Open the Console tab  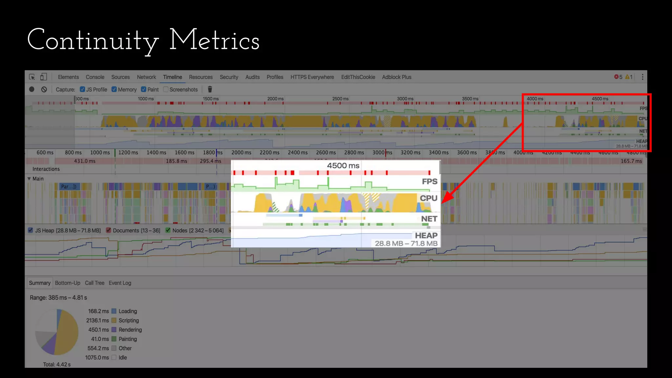point(95,77)
